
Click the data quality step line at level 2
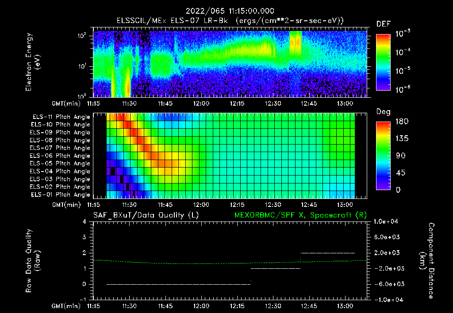click(328, 253)
